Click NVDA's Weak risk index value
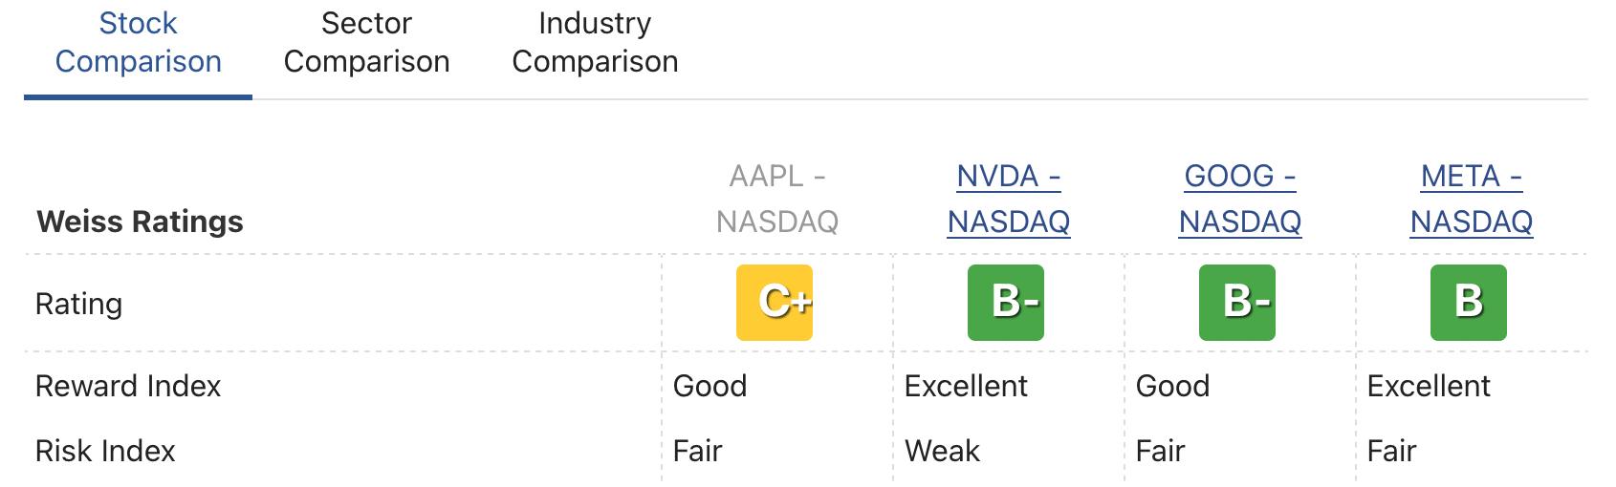Image resolution: width=1616 pixels, height=487 pixels. (942, 451)
